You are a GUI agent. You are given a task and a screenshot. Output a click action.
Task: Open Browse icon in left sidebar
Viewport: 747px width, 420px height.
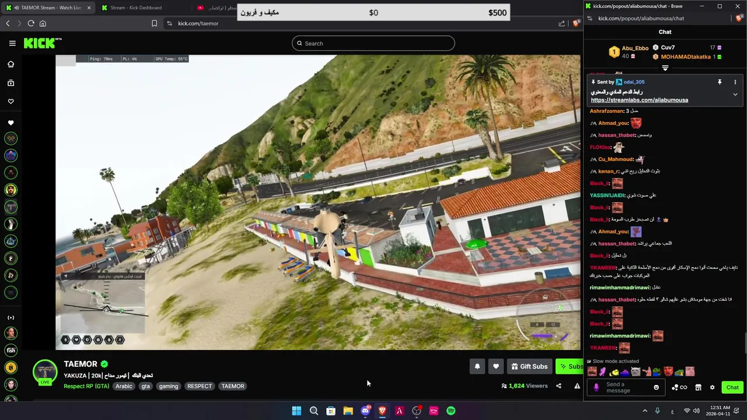11,83
